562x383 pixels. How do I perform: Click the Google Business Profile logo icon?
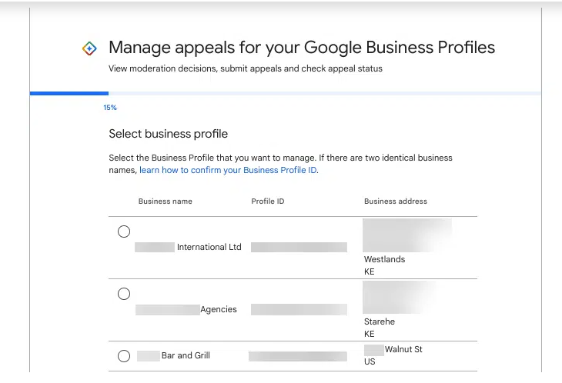89,48
